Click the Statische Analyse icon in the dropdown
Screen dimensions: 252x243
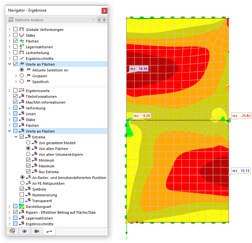(x=11, y=20)
